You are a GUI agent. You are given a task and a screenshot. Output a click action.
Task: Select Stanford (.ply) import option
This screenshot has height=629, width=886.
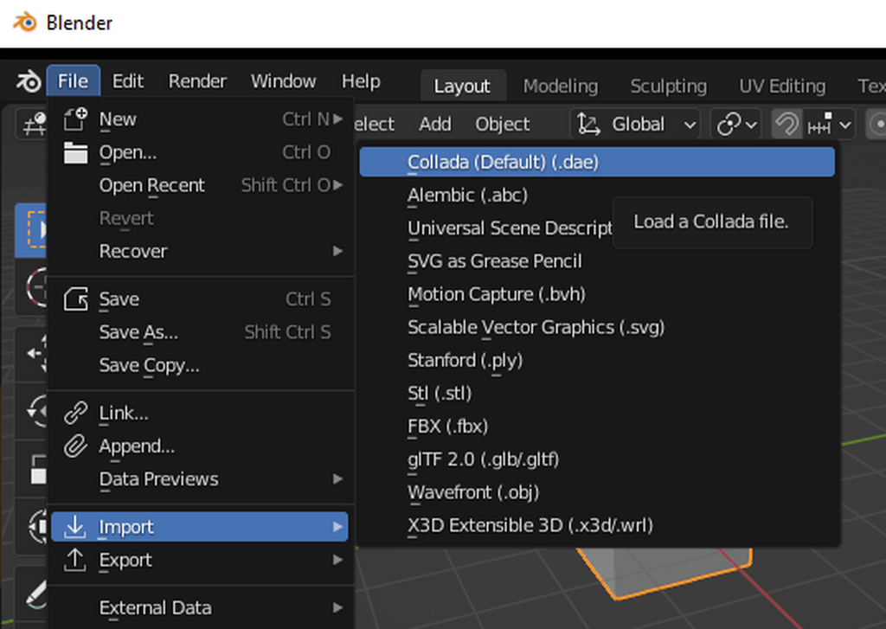tap(597, 361)
